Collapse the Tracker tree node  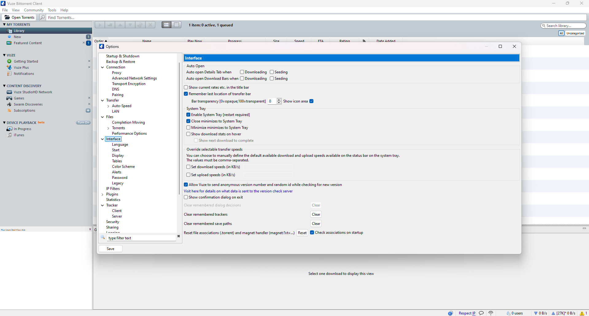tap(103, 205)
